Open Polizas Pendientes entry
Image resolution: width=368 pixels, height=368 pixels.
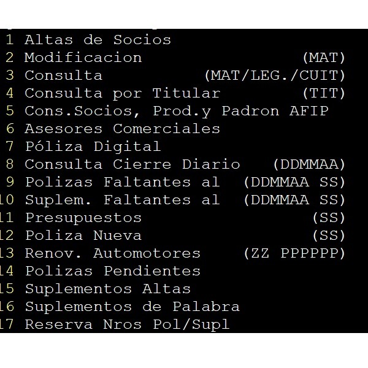point(113,271)
